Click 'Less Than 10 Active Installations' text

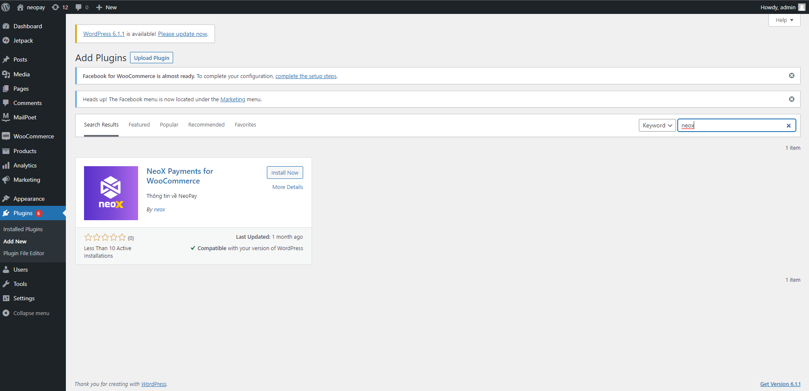108,252
